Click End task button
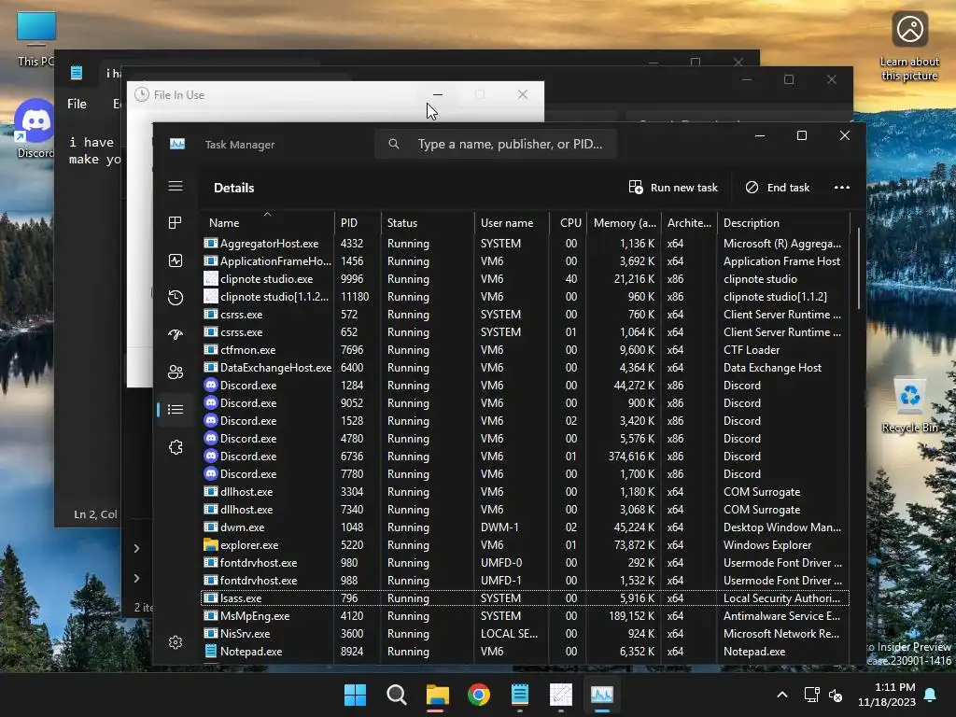Viewport: 956px width, 717px height. pos(778,187)
